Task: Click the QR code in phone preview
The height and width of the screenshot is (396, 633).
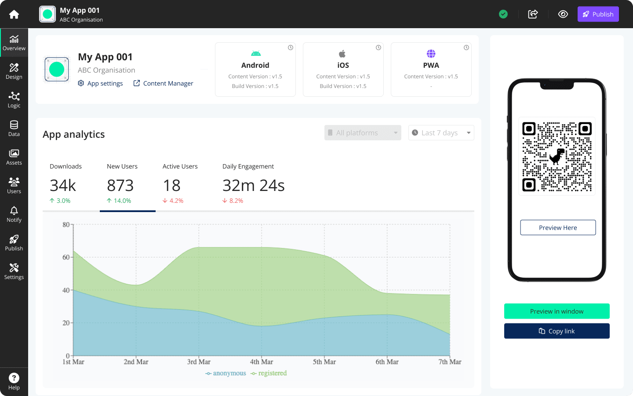Action: [x=557, y=156]
